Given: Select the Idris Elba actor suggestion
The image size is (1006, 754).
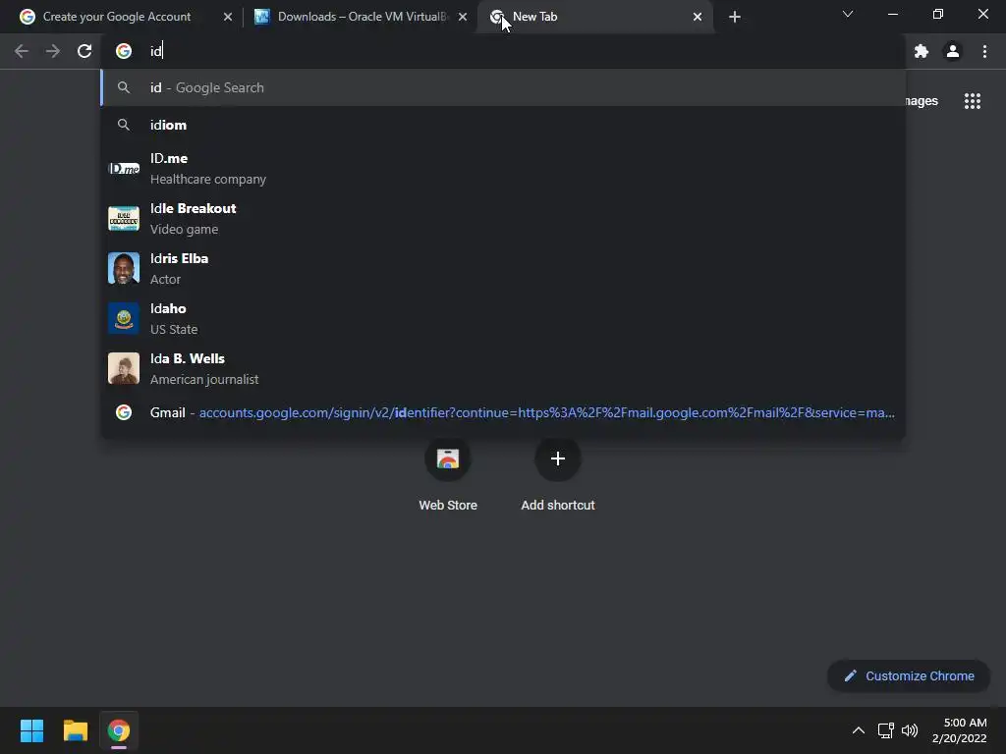Looking at the screenshot, I should (x=503, y=269).
